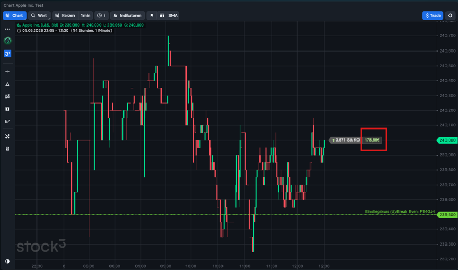Click the bookmark flag icon in toolbar
The image size is (458, 270).
tap(151, 16)
